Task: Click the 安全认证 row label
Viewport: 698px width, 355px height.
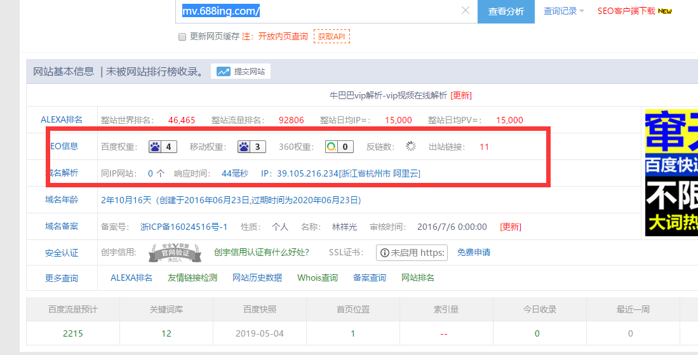Action: [x=62, y=253]
